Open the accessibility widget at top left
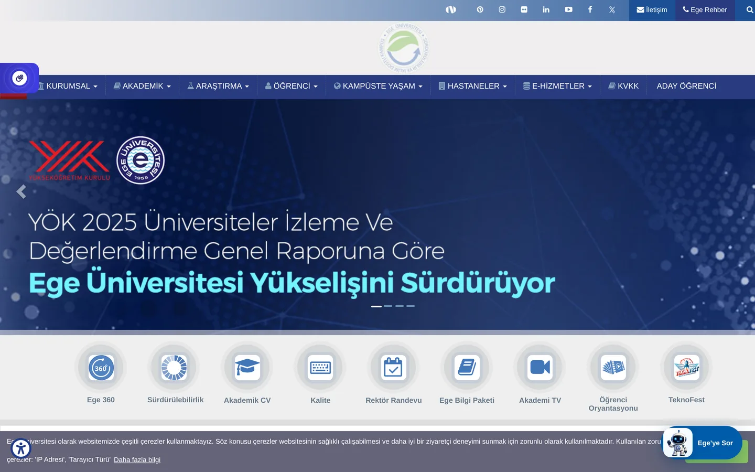755x472 pixels. (19, 78)
